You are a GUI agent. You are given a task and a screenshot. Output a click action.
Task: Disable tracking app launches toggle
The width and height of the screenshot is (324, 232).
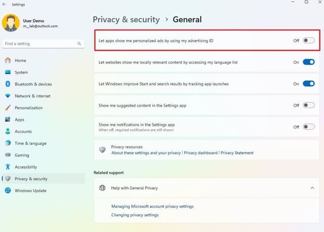(308, 84)
